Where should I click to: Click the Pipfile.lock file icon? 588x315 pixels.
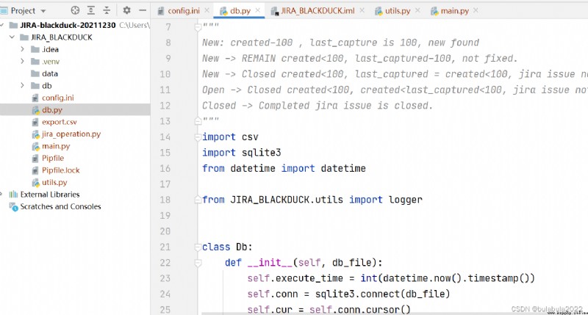[35, 170]
